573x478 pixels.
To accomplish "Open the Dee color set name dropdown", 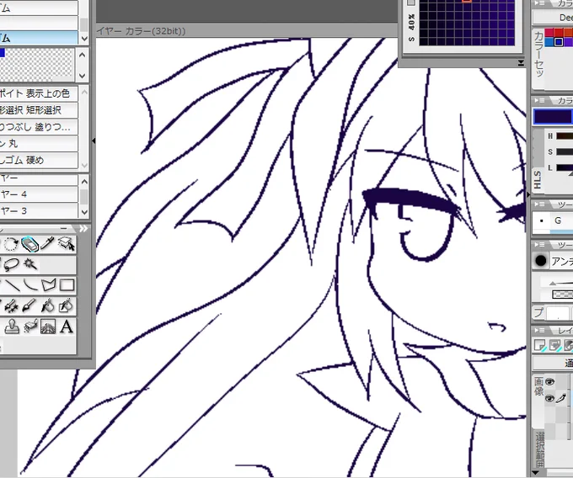I will [553, 17].
